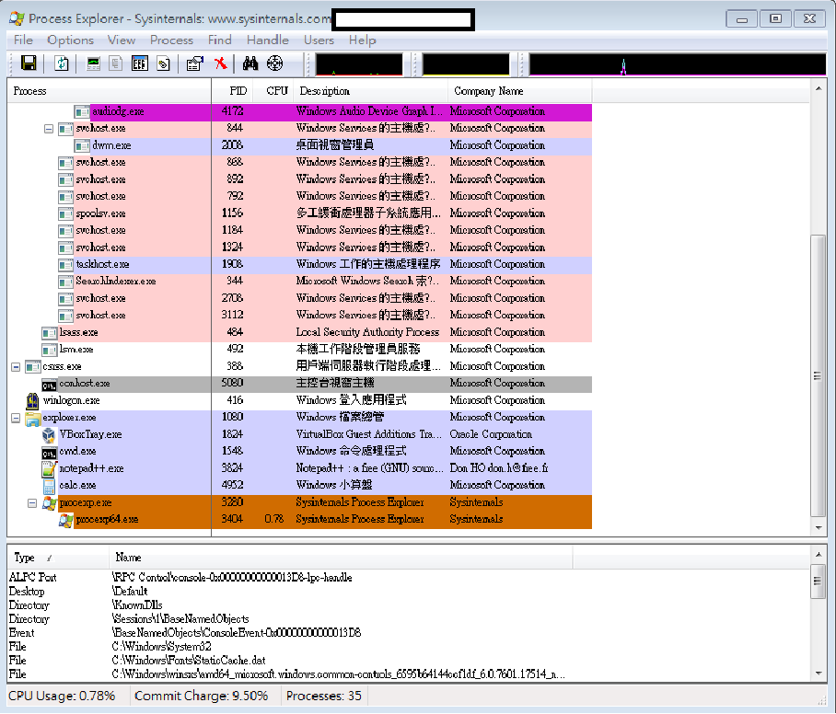Image resolution: width=836 pixels, height=714 pixels.
Task: Collapse the svchost.exe 844 tree node
Action: pyautogui.click(x=49, y=129)
